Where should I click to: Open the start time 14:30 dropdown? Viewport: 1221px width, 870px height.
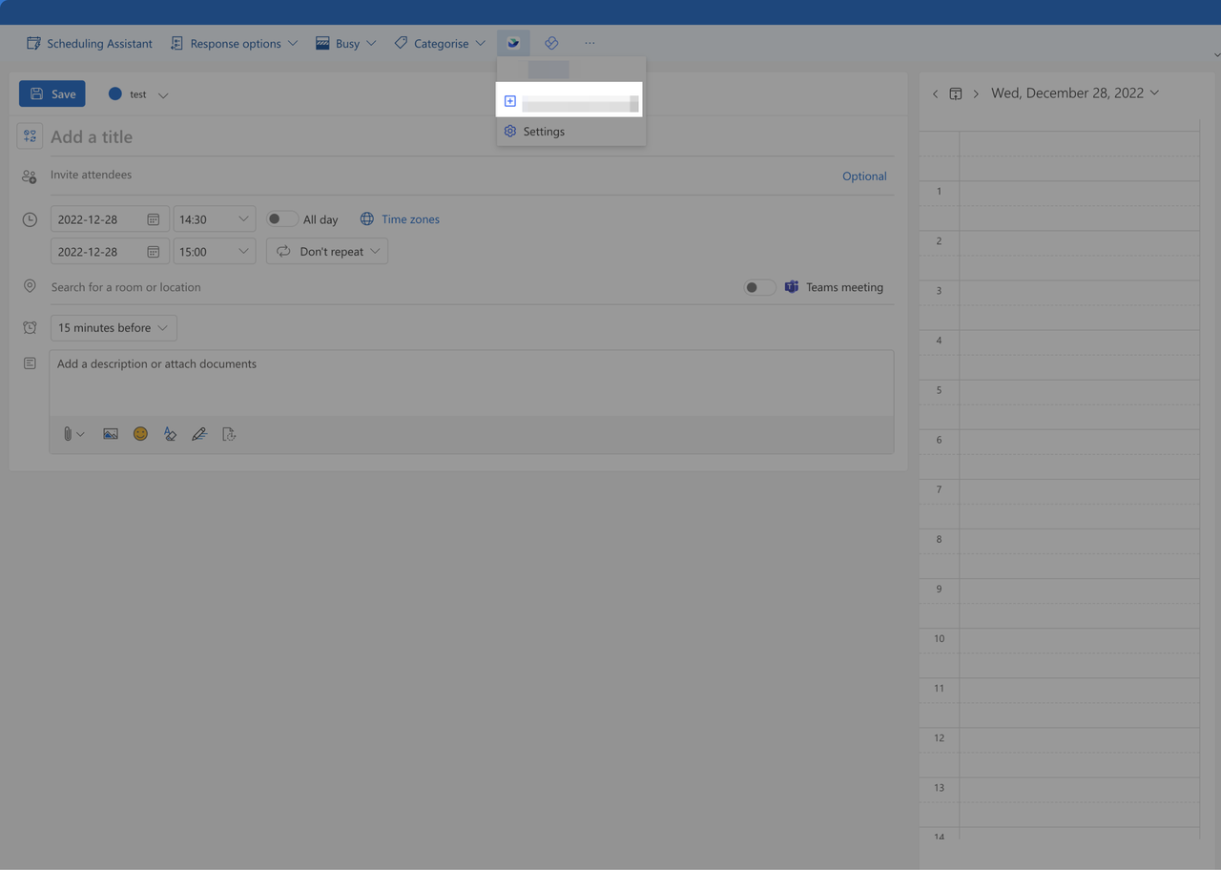click(x=214, y=219)
